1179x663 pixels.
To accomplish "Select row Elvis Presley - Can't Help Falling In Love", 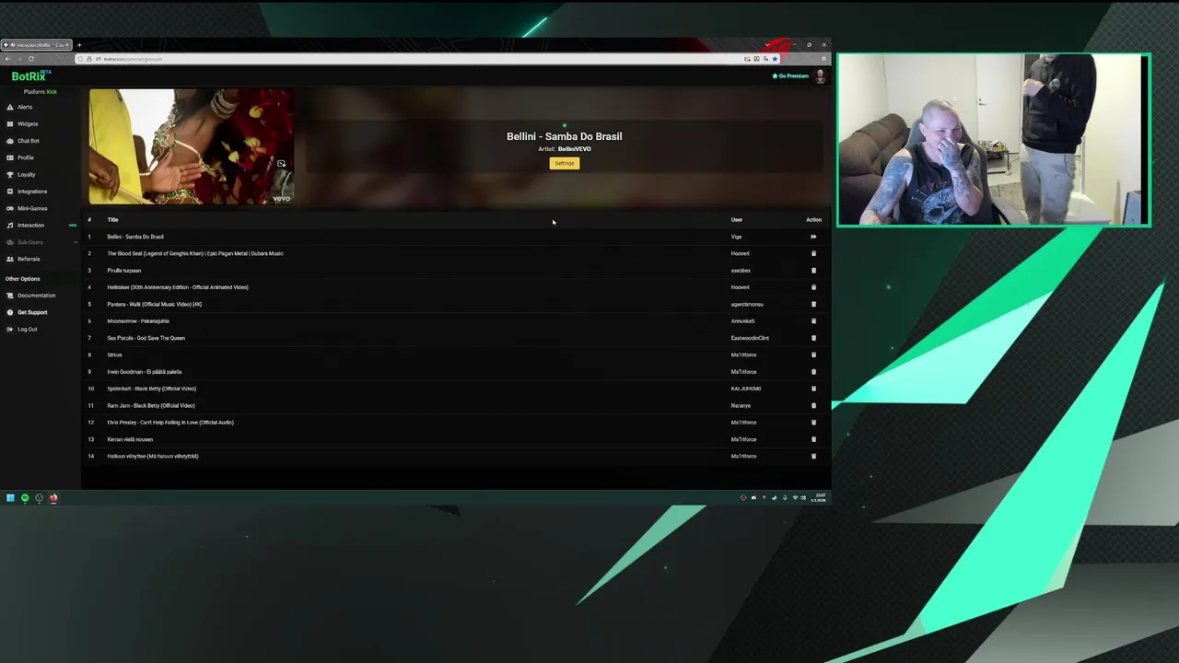I will 455,423.
